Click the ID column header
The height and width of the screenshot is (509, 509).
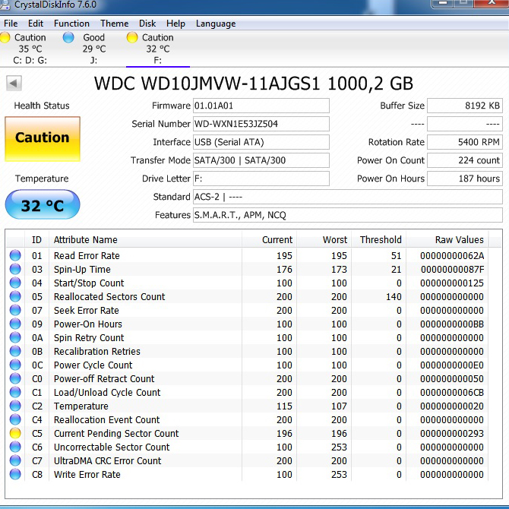pyautogui.click(x=36, y=239)
